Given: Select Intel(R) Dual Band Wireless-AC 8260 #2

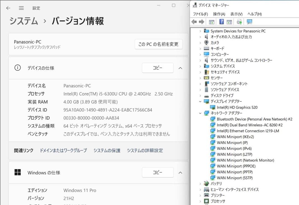Looking at the screenshot, I should click(250, 125).
